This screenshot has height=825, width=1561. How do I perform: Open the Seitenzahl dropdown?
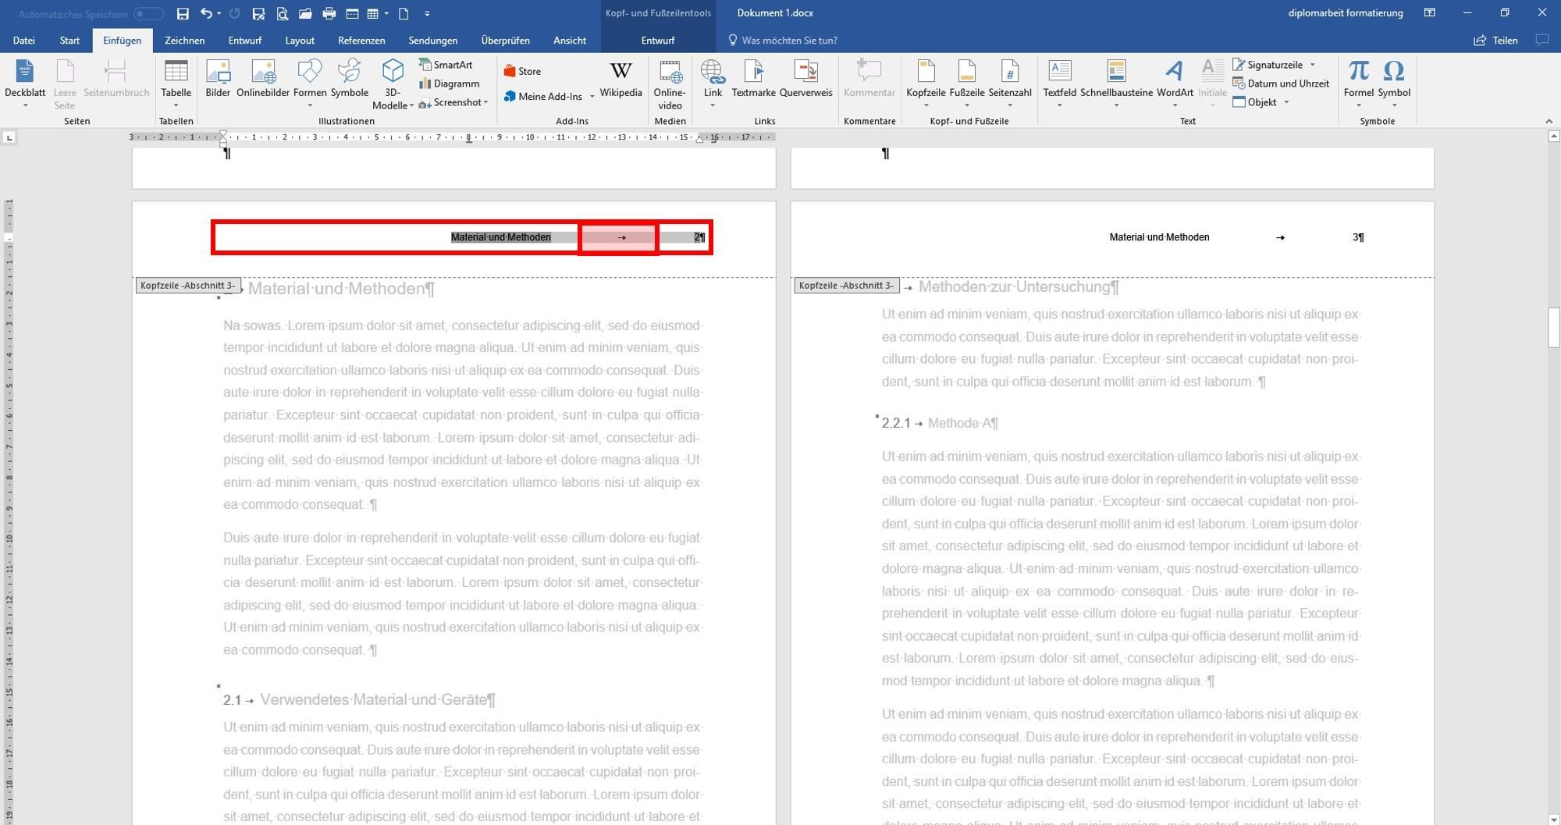1010,105
